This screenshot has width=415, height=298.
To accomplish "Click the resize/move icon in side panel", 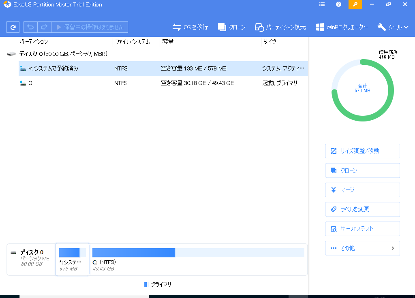I will click(334, 151).
